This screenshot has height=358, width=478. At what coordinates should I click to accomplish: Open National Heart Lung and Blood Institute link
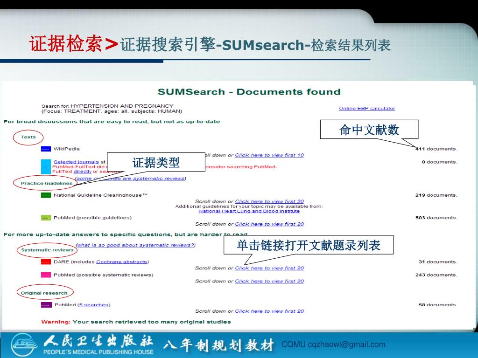(x=249, y=211)
